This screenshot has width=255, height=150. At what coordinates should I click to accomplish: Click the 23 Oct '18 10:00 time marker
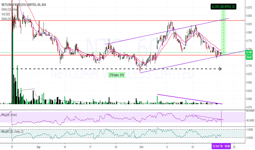pos(221,146)
